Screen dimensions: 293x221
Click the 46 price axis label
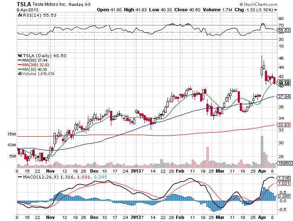pos(281,58)
